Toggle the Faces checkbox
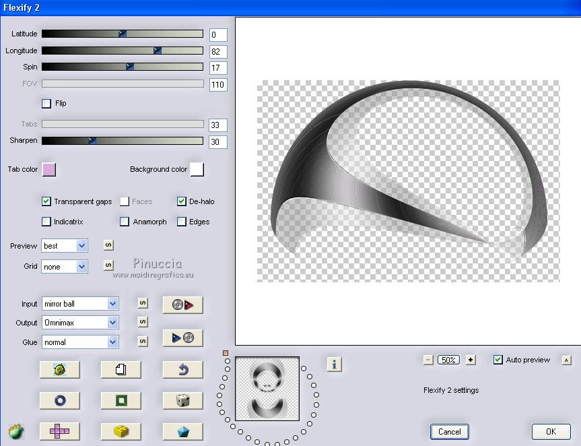Image resolution: width=581 pixels, height=446 pixels. tap(124, 201)
